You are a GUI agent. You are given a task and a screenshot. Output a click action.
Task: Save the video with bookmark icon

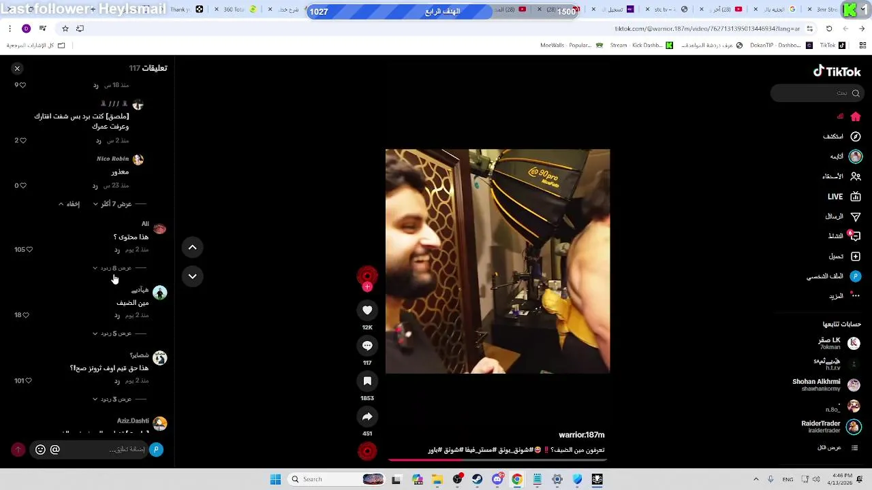click(x=367, y=381)
